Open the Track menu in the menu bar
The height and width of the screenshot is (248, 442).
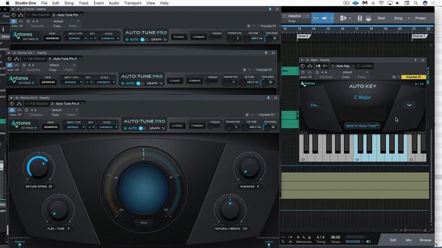84,3
